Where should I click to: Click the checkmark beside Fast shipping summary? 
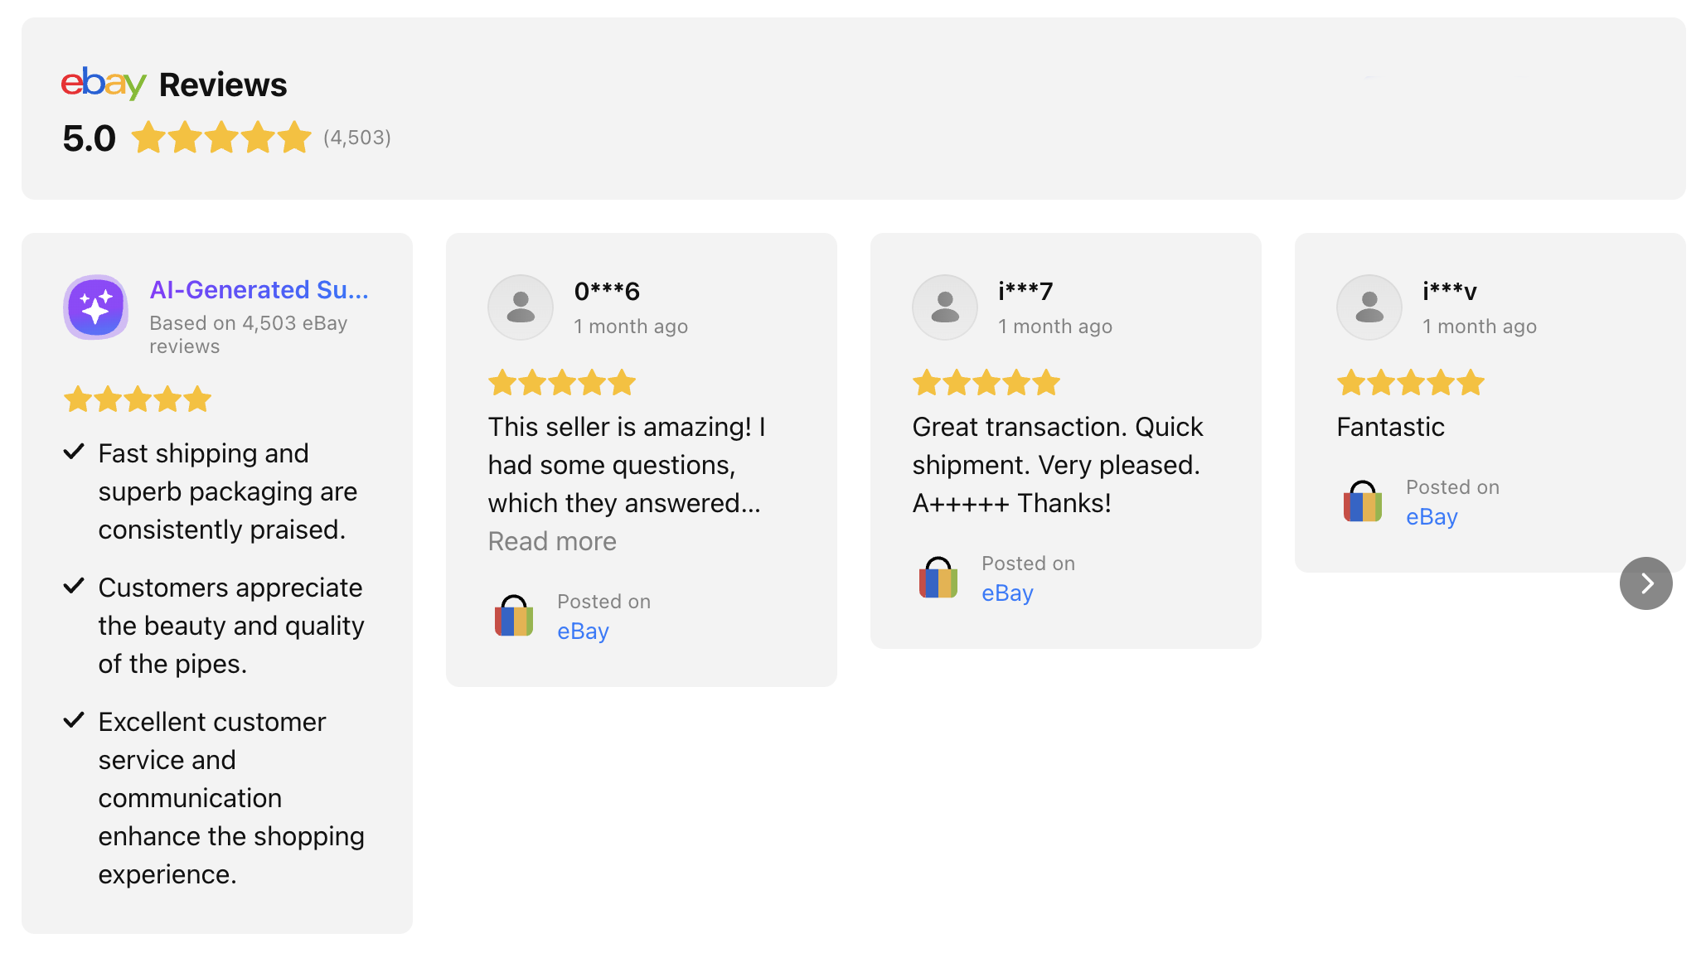click(x=74, y=452)
